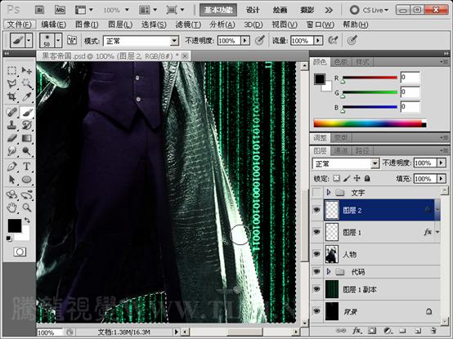Select the Path Selection tool
The width and height of the screenshot is (453, 339).
tap(11, 180)
